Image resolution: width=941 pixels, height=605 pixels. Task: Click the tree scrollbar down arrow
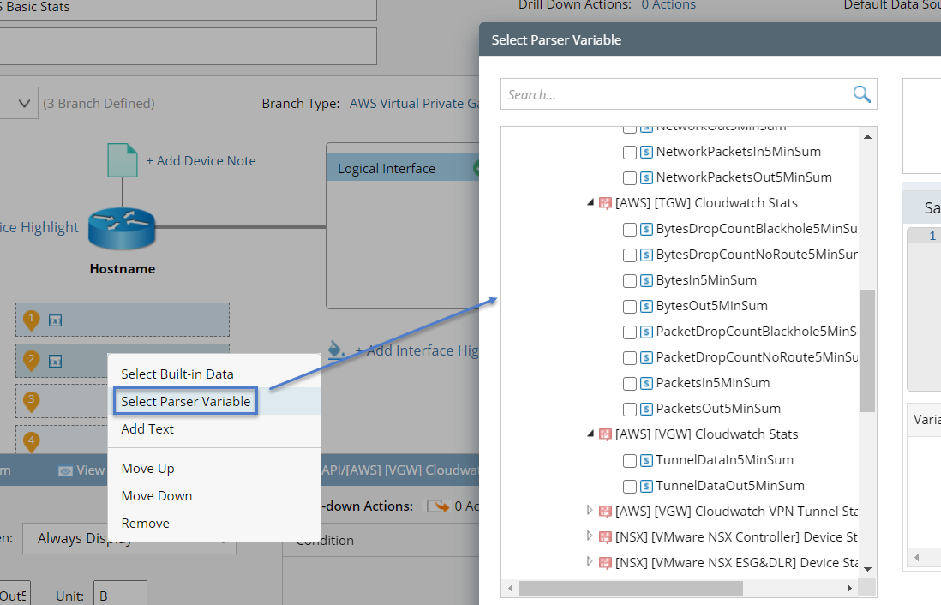(868, 569)
